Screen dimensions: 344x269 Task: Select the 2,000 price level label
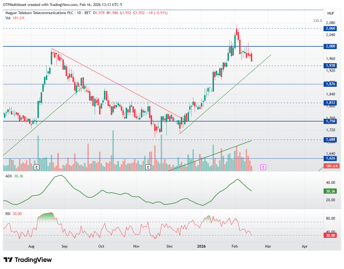click(x=330, y=46)
